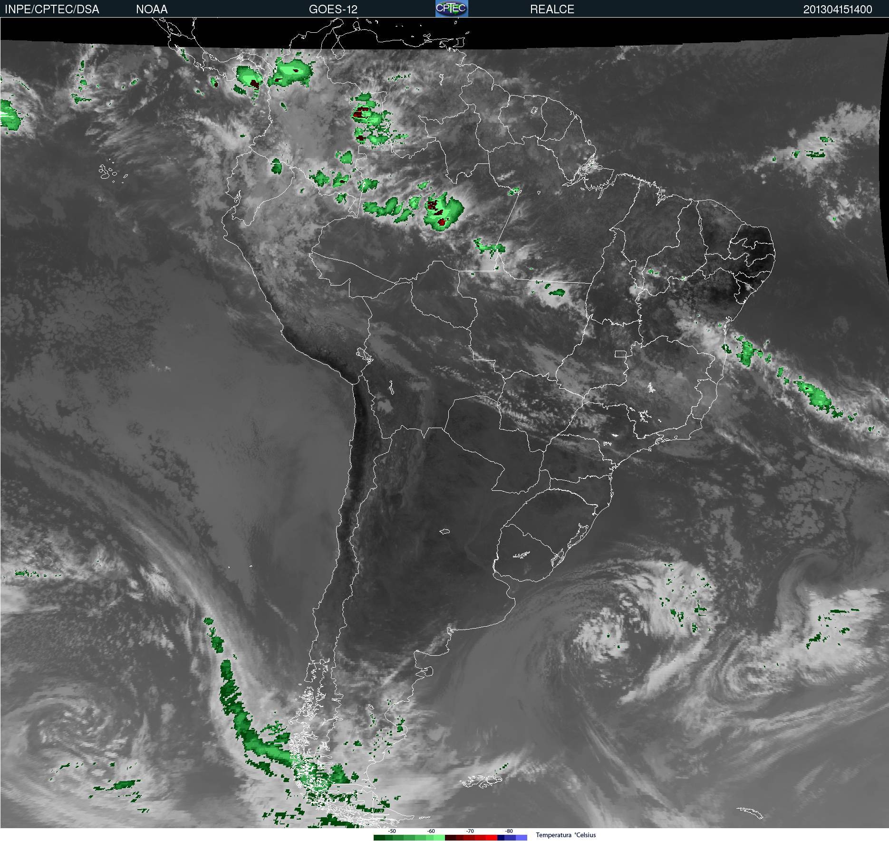Pick the darkest green legend swatch
The height and width of the screenshot is (841, 889).
[379, 838]
